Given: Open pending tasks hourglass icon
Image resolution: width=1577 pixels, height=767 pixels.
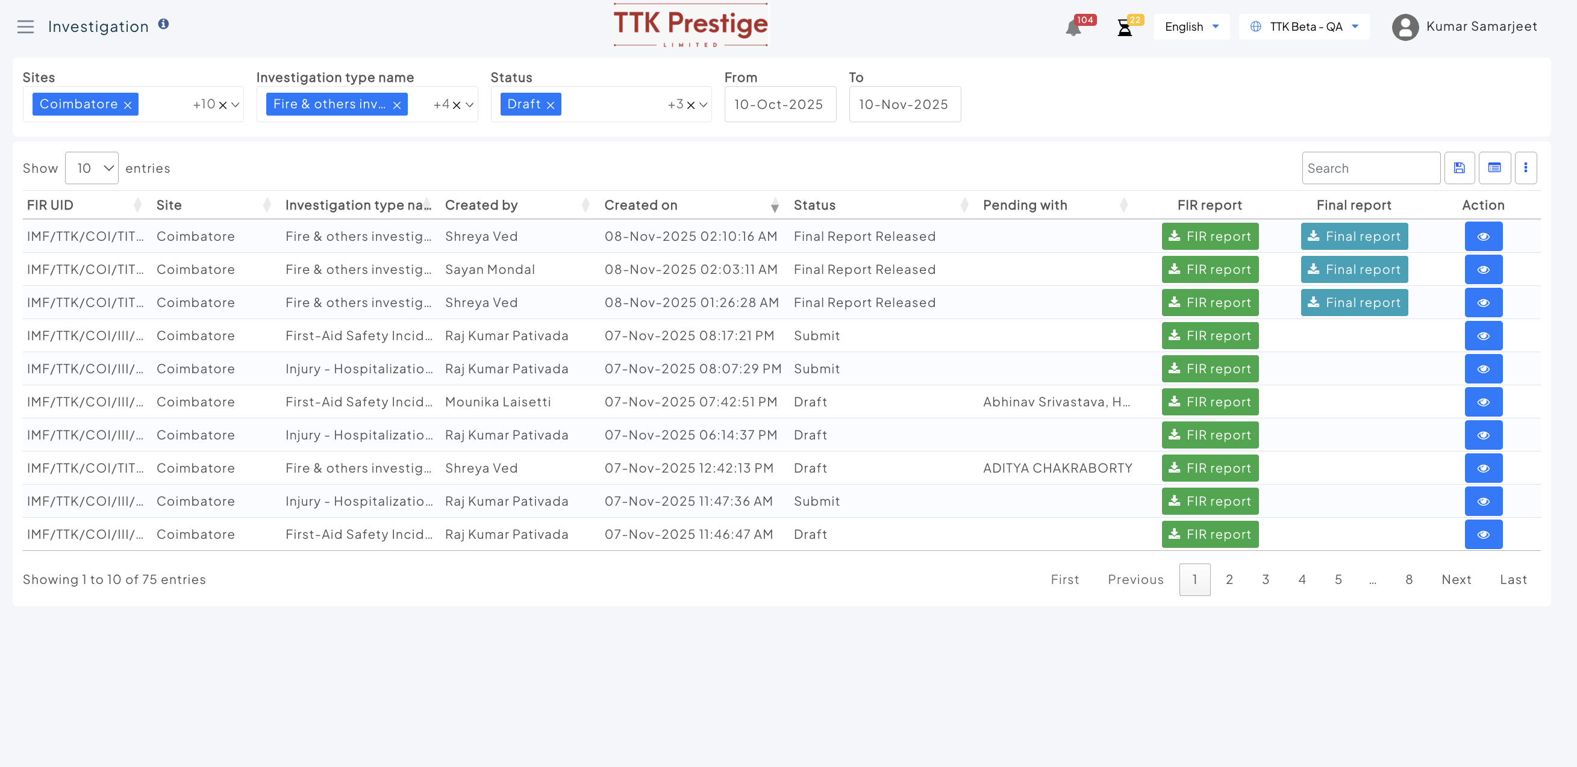Looking at the screenshot, I should (1125, 28).
